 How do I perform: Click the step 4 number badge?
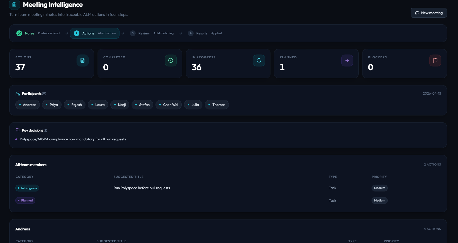(x=191, y=33)
